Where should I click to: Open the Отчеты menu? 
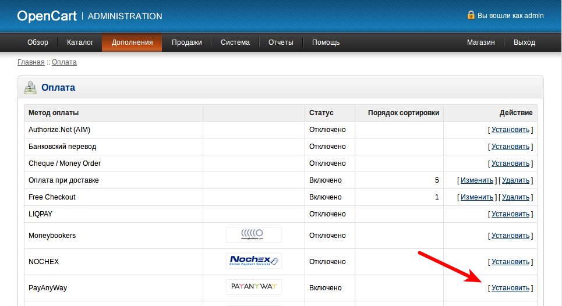[281, 42]
